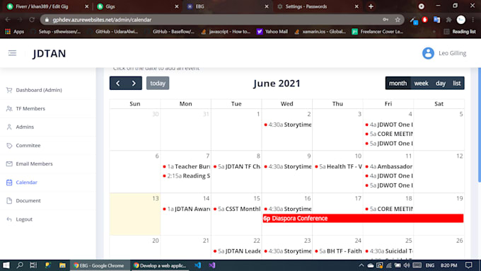Select Calendar in the sidebar
The width and height of the screenshot is (481, 271).
coord(26,182)
